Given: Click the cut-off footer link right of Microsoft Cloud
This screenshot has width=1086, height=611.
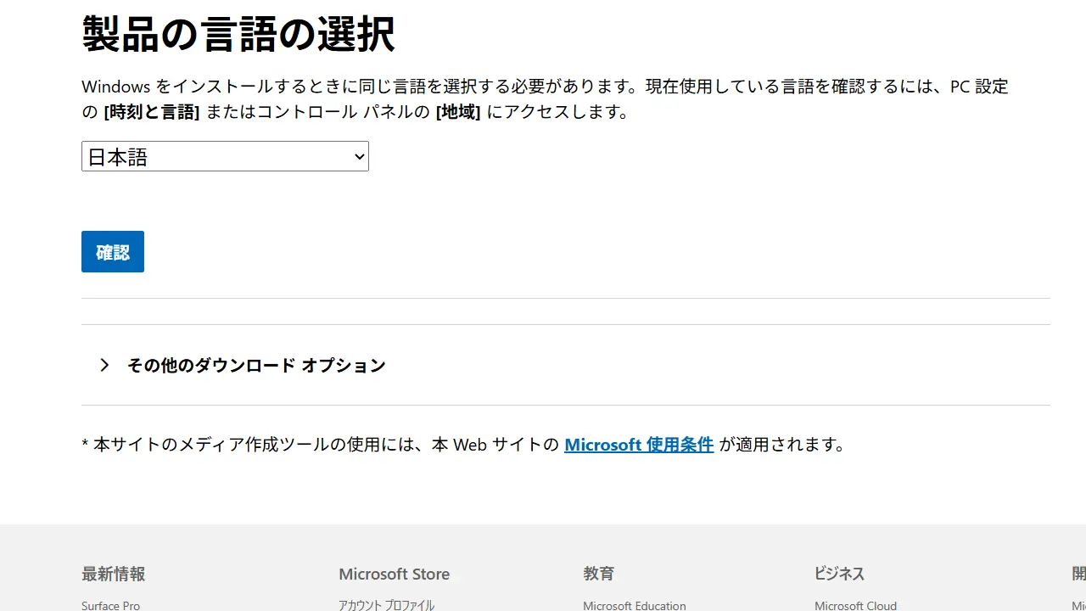Looking at the screenshot, I should pos(1078,605).
